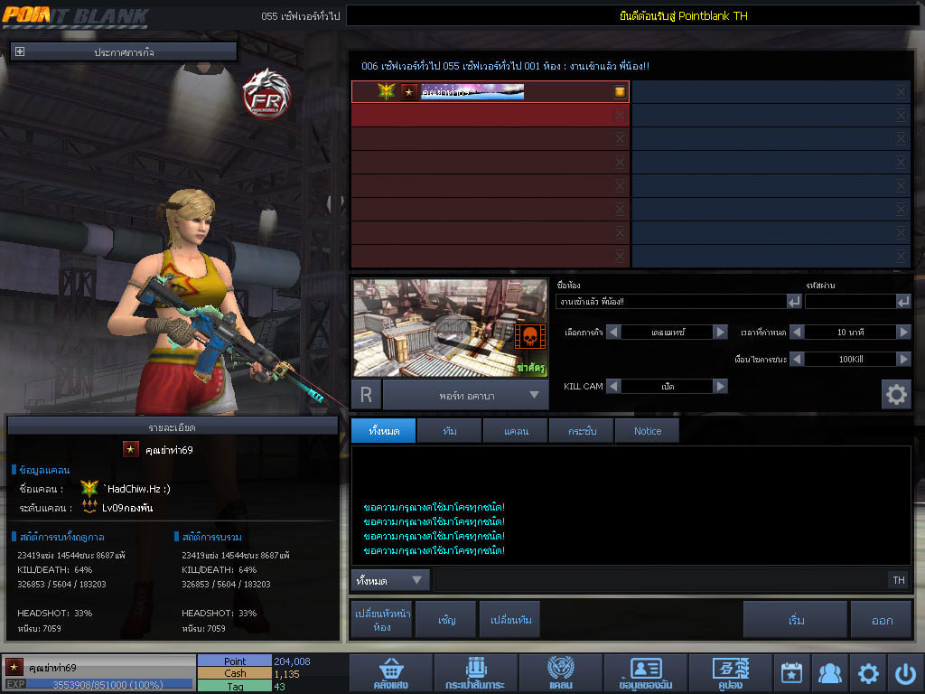Switch to the แคลน chat tab
Screen dimensions: 925x694
point(516,431)
